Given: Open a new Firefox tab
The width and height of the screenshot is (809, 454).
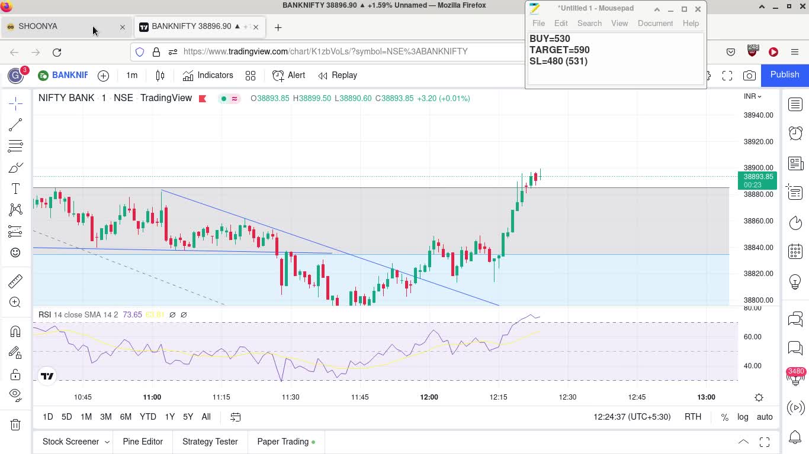Looking at the screenshot, I should click(x=278, y=27).
